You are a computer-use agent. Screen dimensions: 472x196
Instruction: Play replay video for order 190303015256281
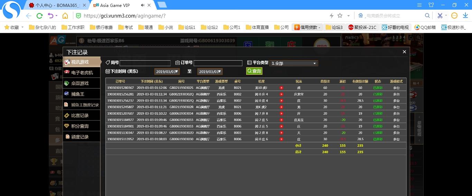[x=281, y=94]
